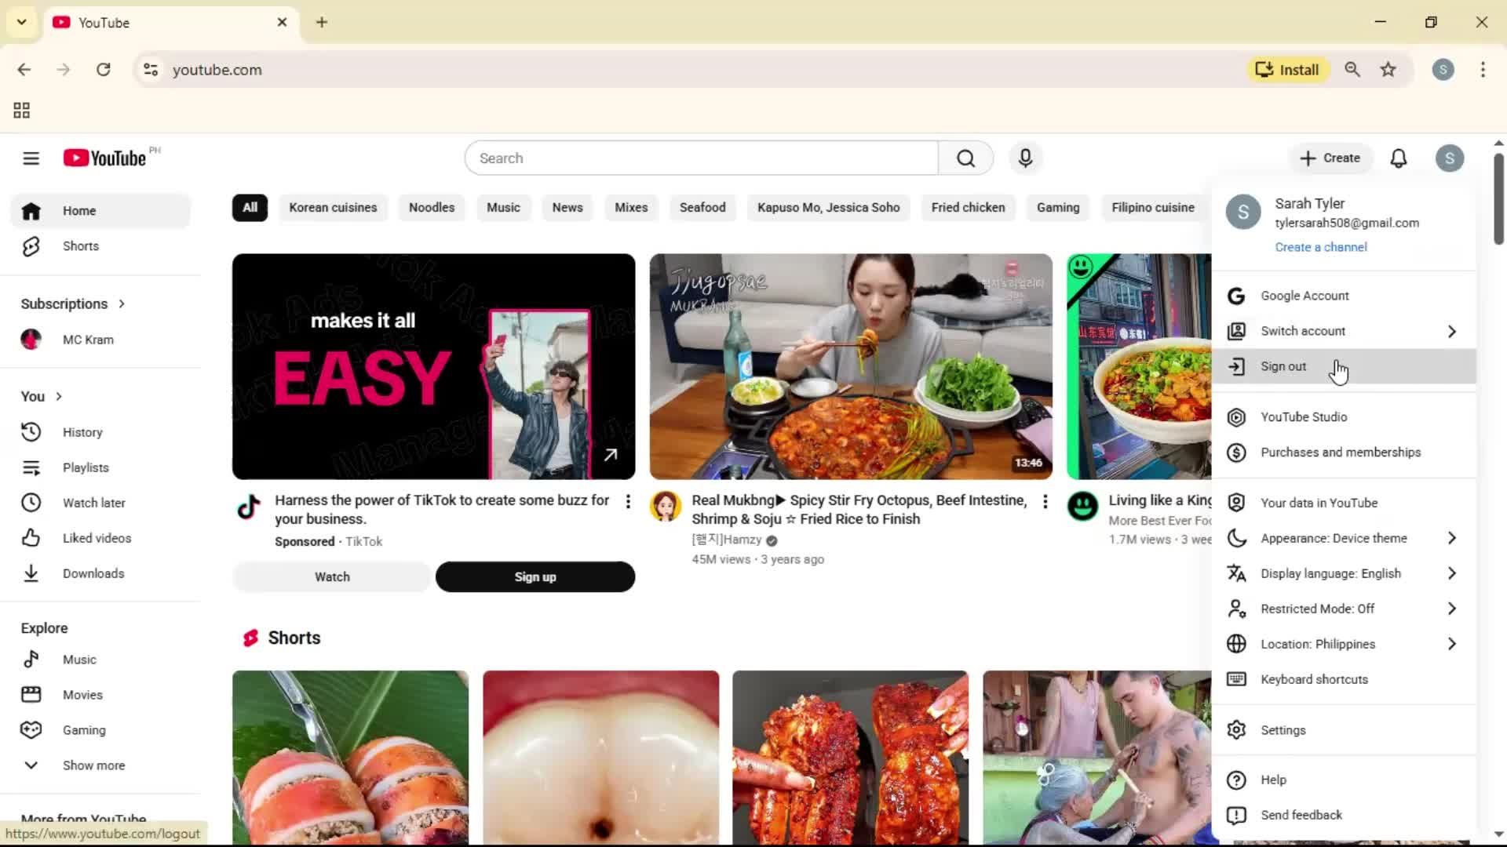The image size is (1507, 847).
Task: Click Send feedback in the account menu
Action: click(x=1301, y=815)
